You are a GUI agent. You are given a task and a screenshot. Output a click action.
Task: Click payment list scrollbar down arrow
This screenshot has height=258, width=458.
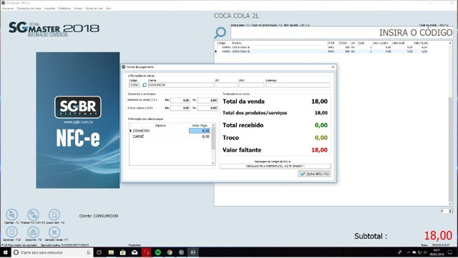[213, 163]
